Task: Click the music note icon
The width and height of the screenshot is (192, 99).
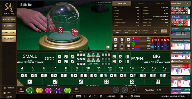Action: click(x=84, y=96)
